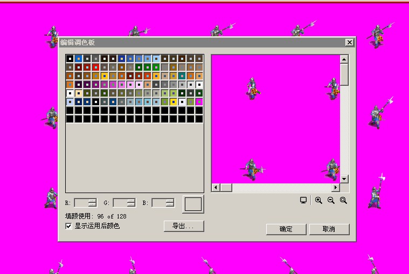Click the B value input field
409x274 pixels.
click(x=159, y=203)
